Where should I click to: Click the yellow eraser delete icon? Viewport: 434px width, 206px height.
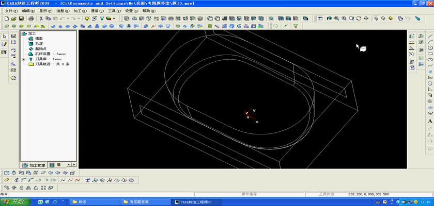click(7, 180)
